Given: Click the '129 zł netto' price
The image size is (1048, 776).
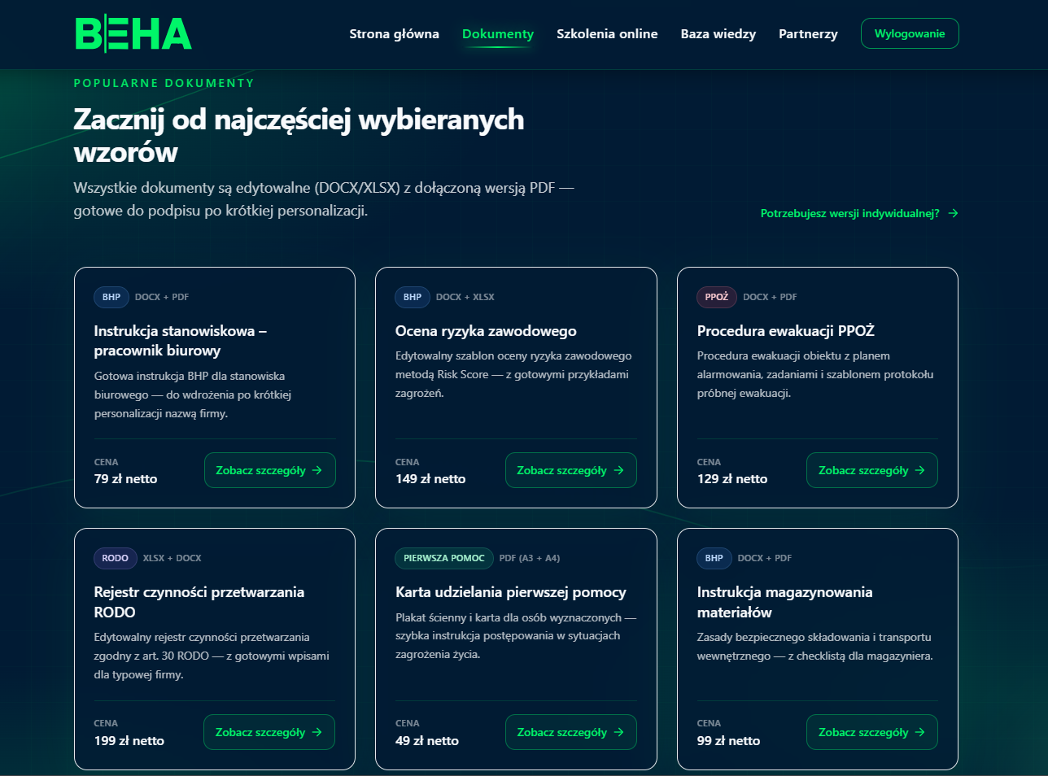Looking at the screenshot, I should pos(732,479).
